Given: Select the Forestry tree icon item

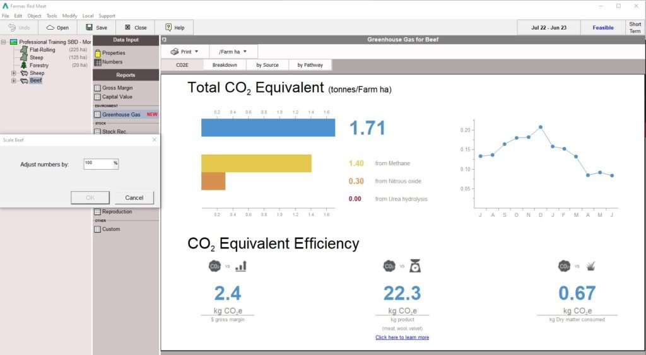Looking at the screenshot, I should pyautogui.click(x=24, y=65).
